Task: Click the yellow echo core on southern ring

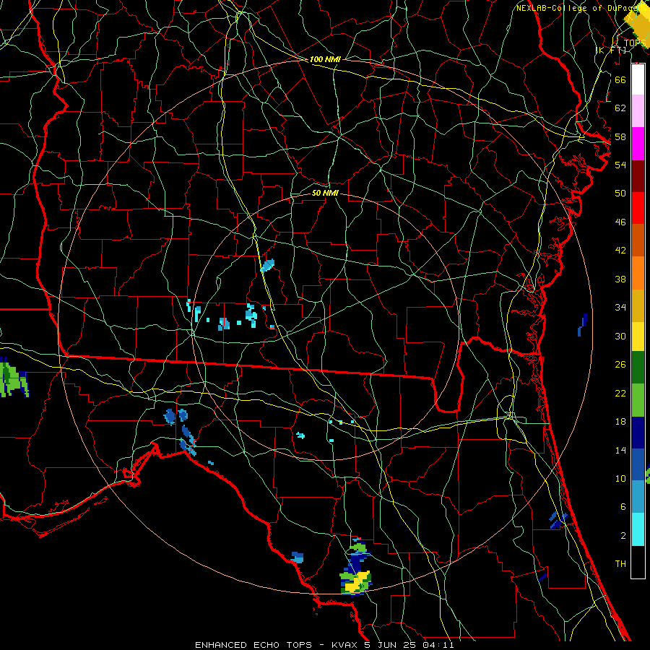Action: click(357, 581)
